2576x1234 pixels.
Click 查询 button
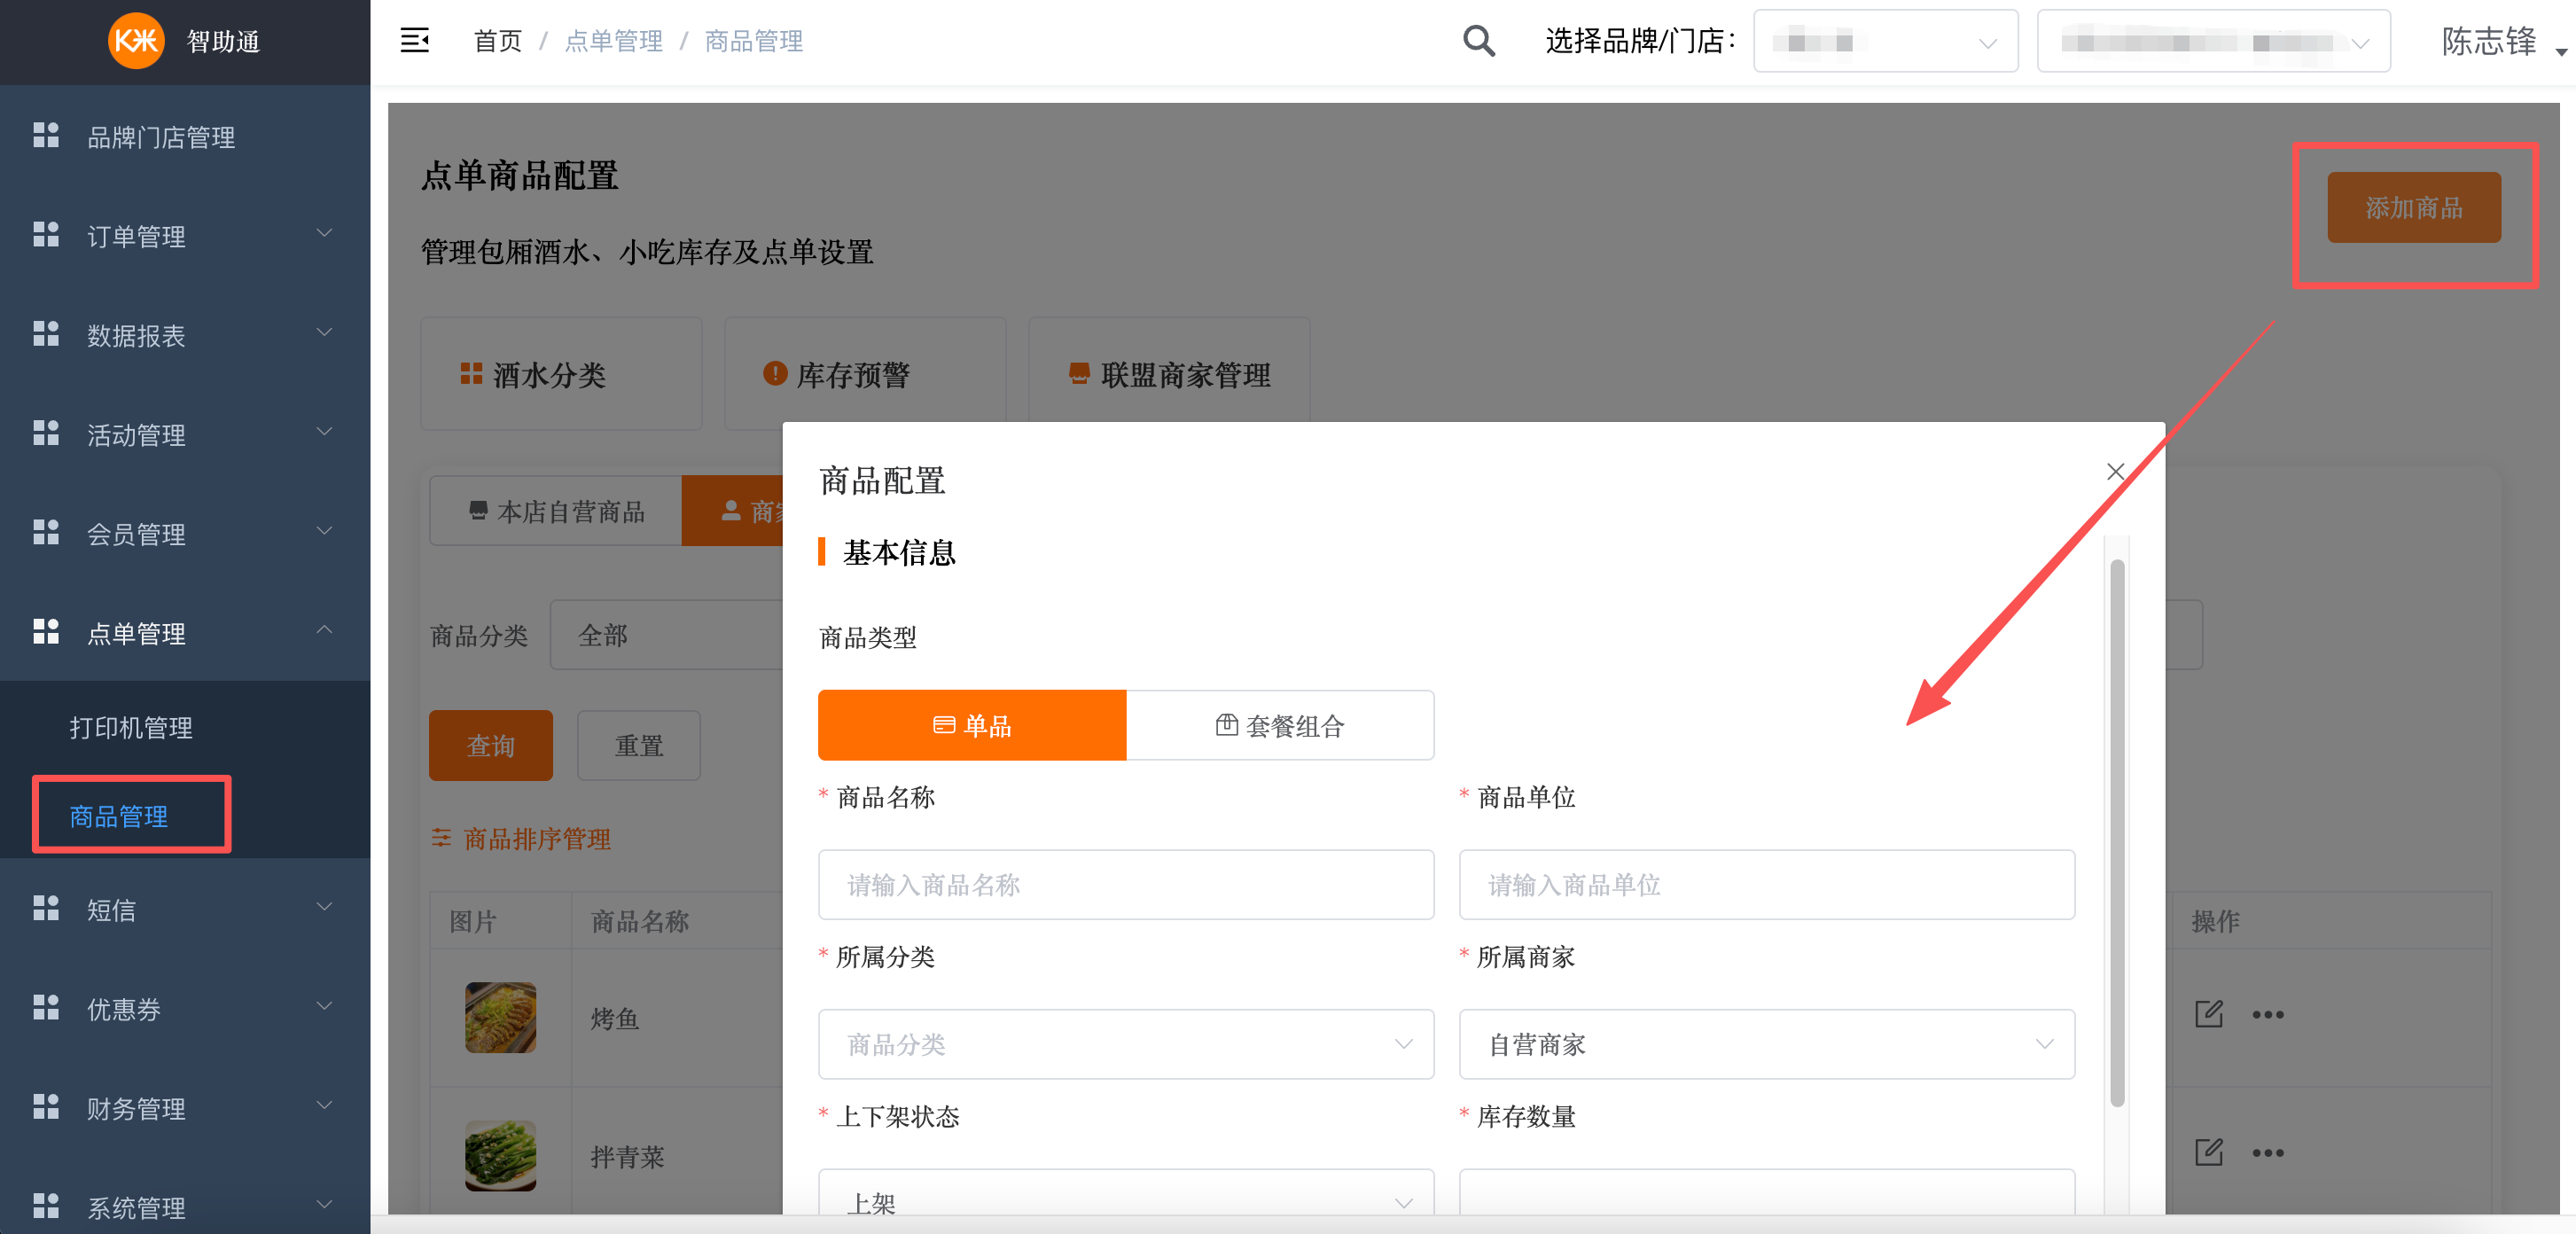point(490,745)
